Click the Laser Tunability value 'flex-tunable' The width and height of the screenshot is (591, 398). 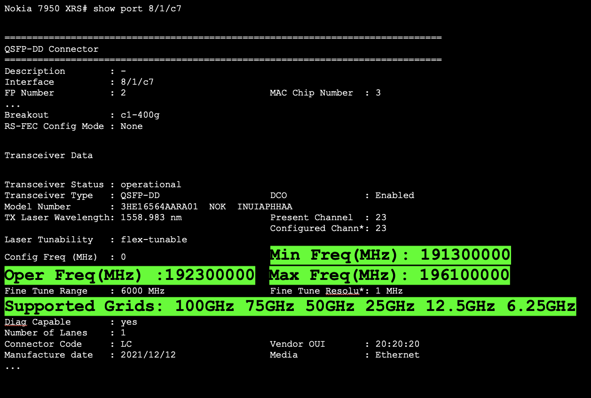(x=154, y=239)
